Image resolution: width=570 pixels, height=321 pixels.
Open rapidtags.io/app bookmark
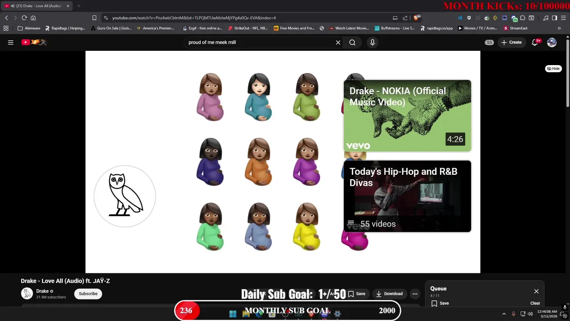point(436,28)
